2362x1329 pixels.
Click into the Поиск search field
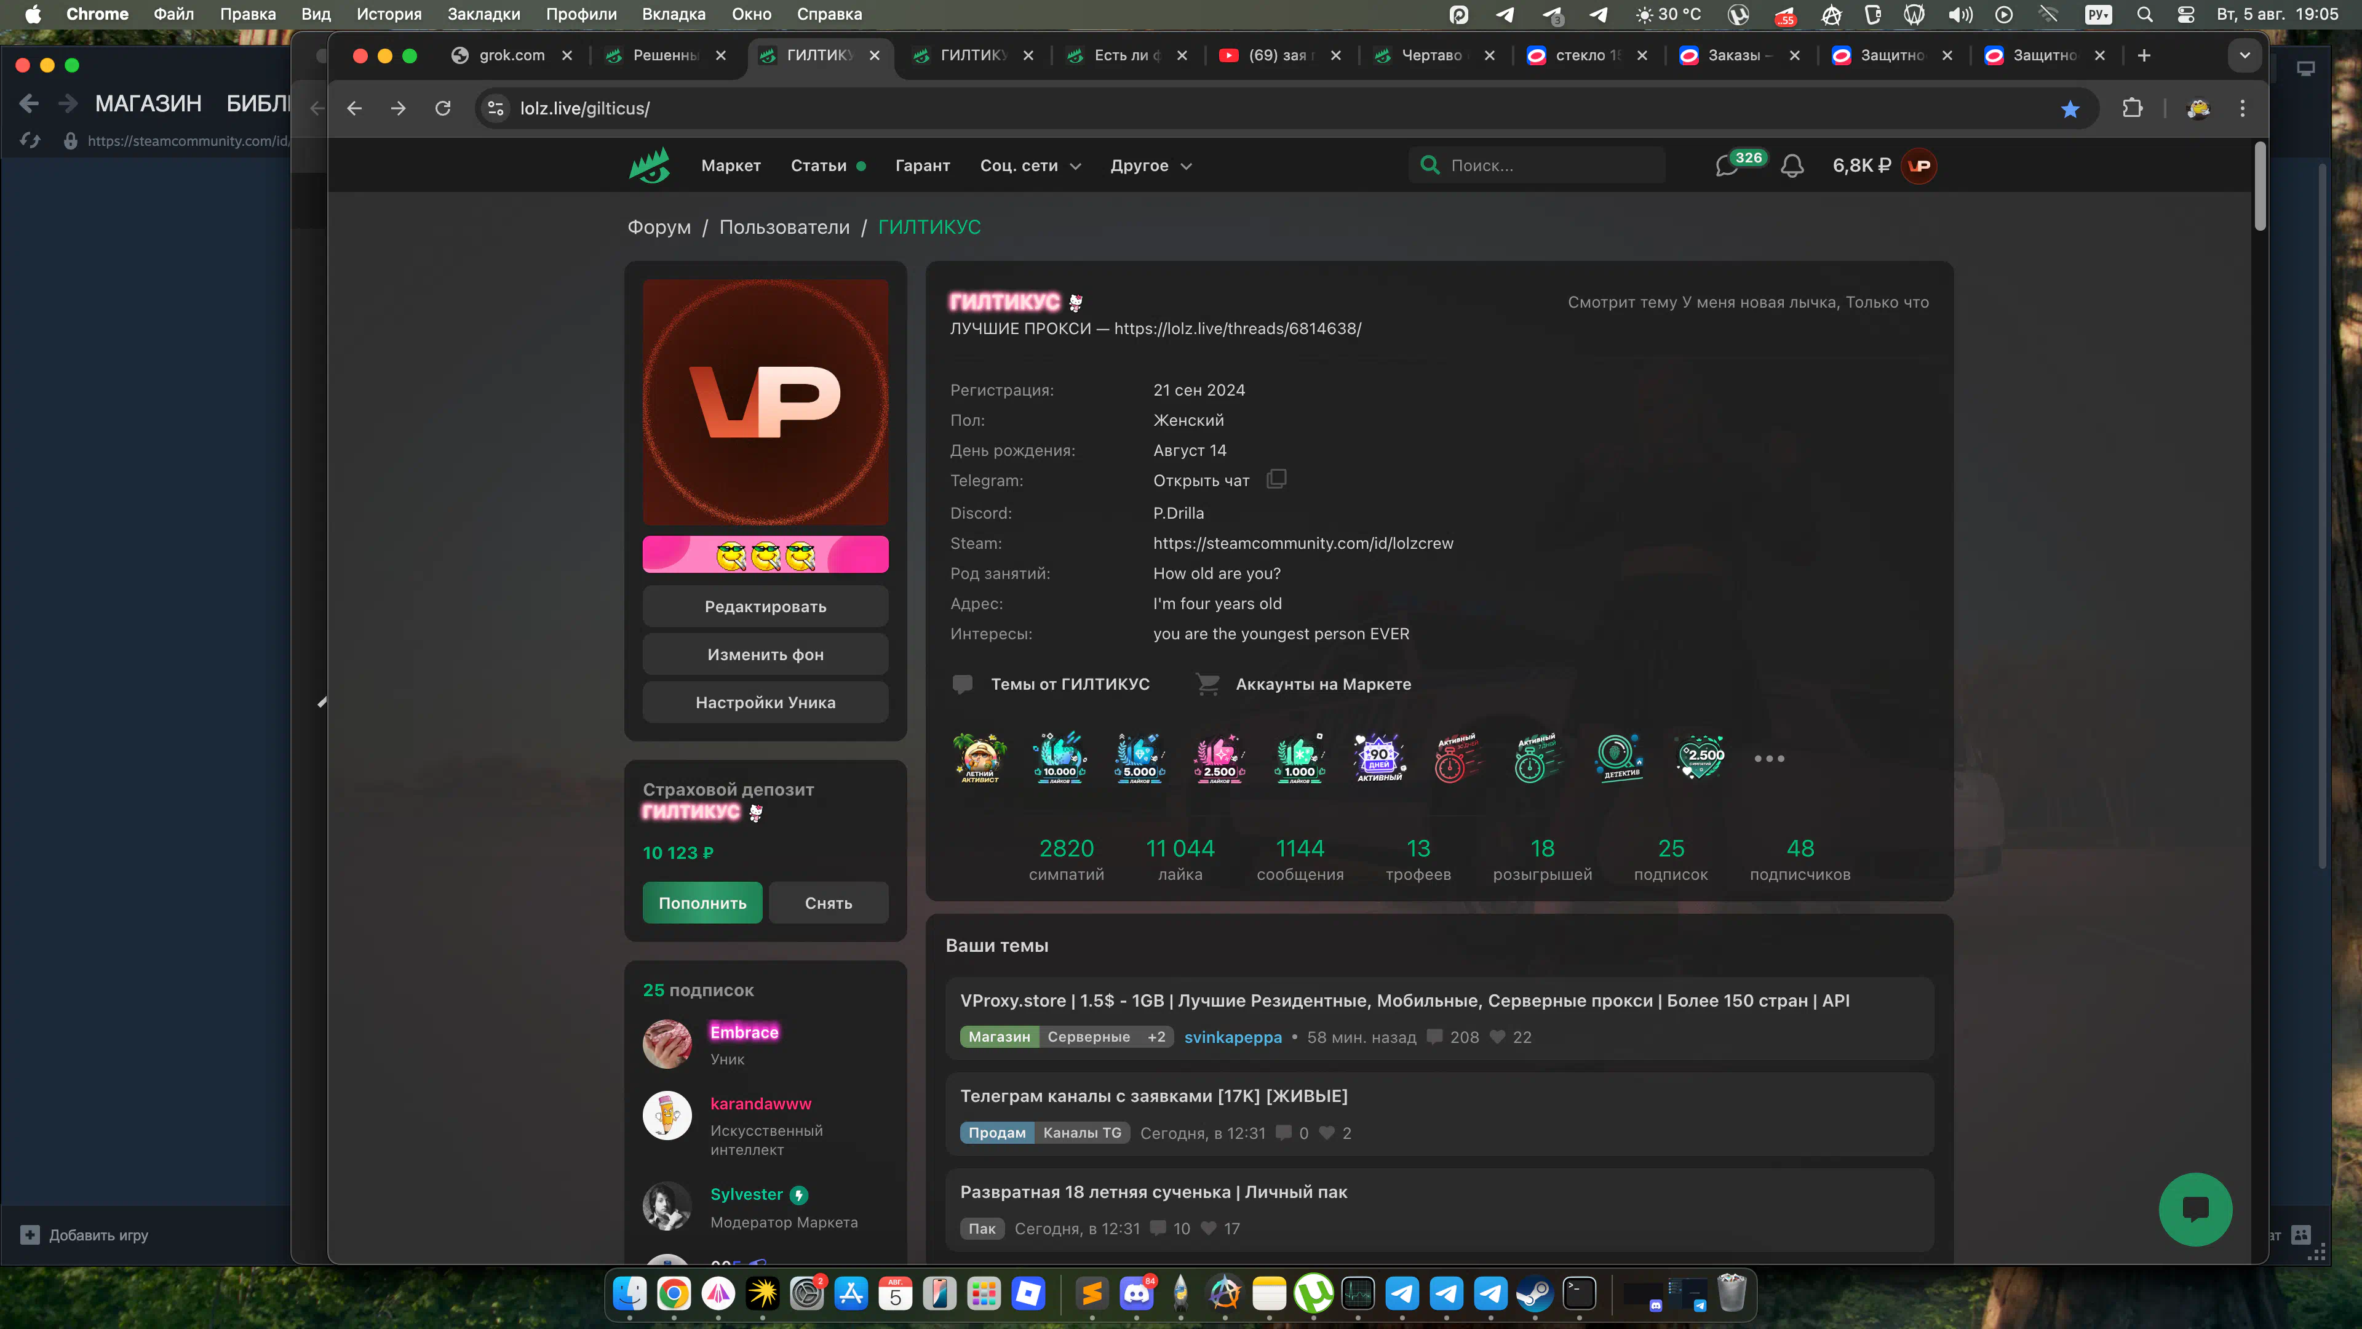(x=1537, y=165)
